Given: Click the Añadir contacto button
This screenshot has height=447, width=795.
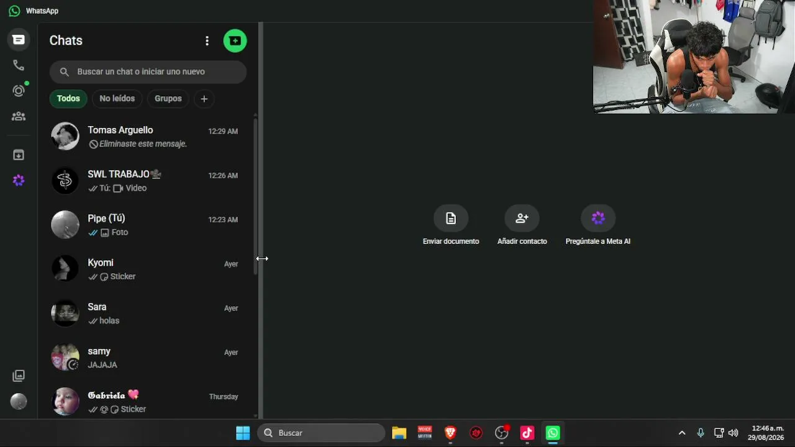Looking at the screenshot, I should tap(522, 219).
